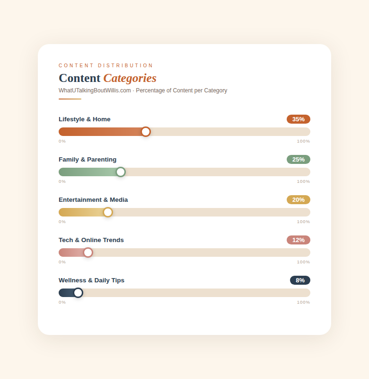The height and width of the screenshot is (379, 369).
Task: Click the 25% badge for Family & Parenting
Action: (298, 160)
